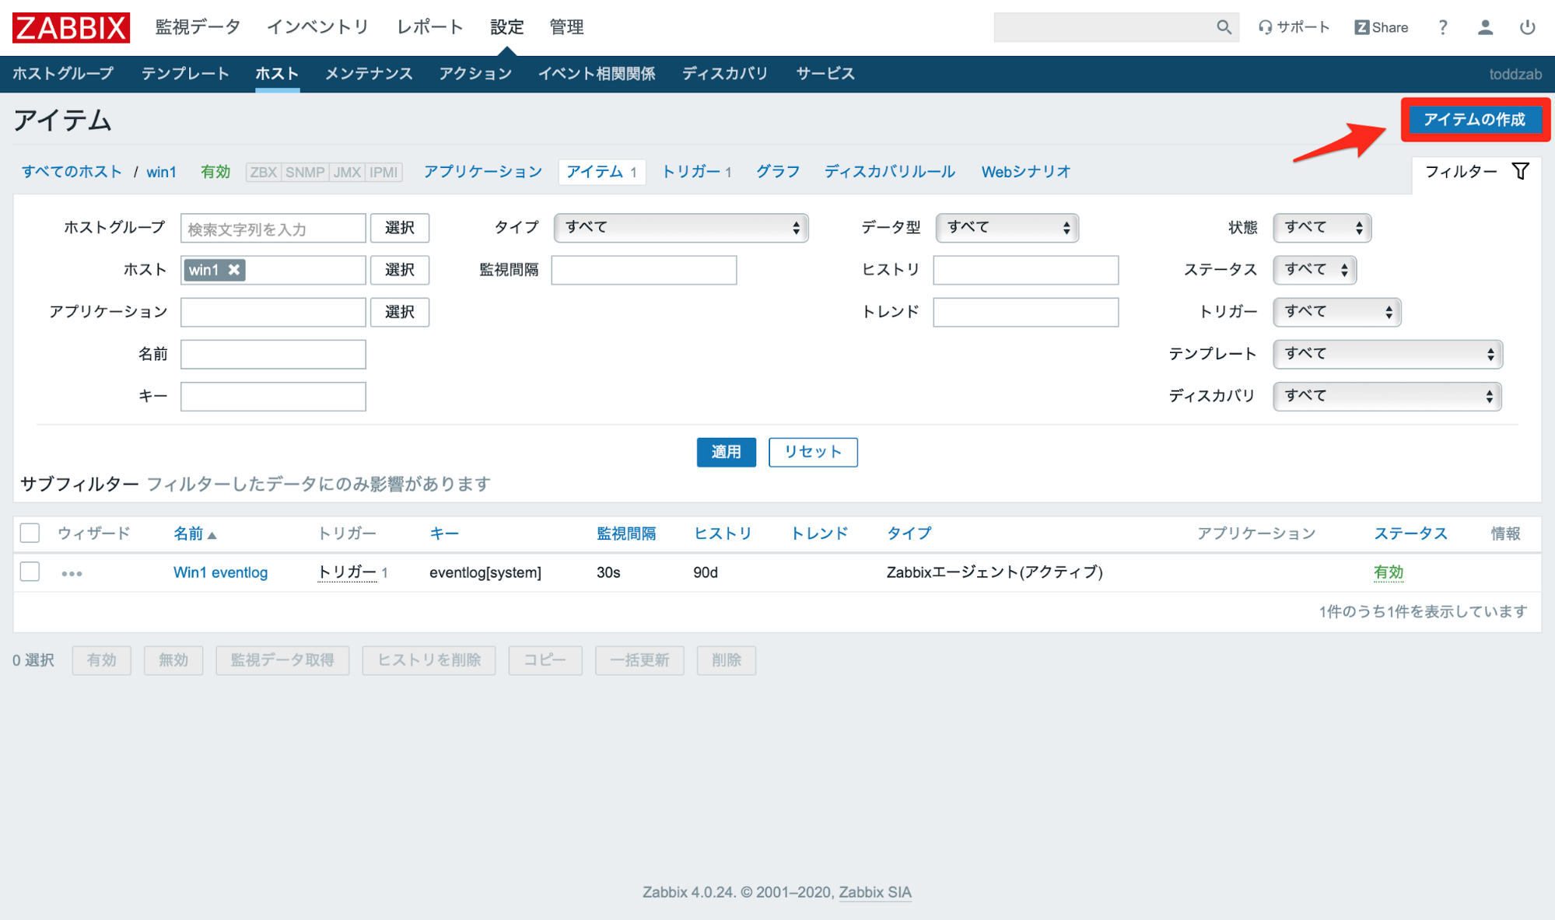Viewport: 1555px width, 920px height.
Task: Click 選択 next to アプリケーション field
Action: coord(400,312)
